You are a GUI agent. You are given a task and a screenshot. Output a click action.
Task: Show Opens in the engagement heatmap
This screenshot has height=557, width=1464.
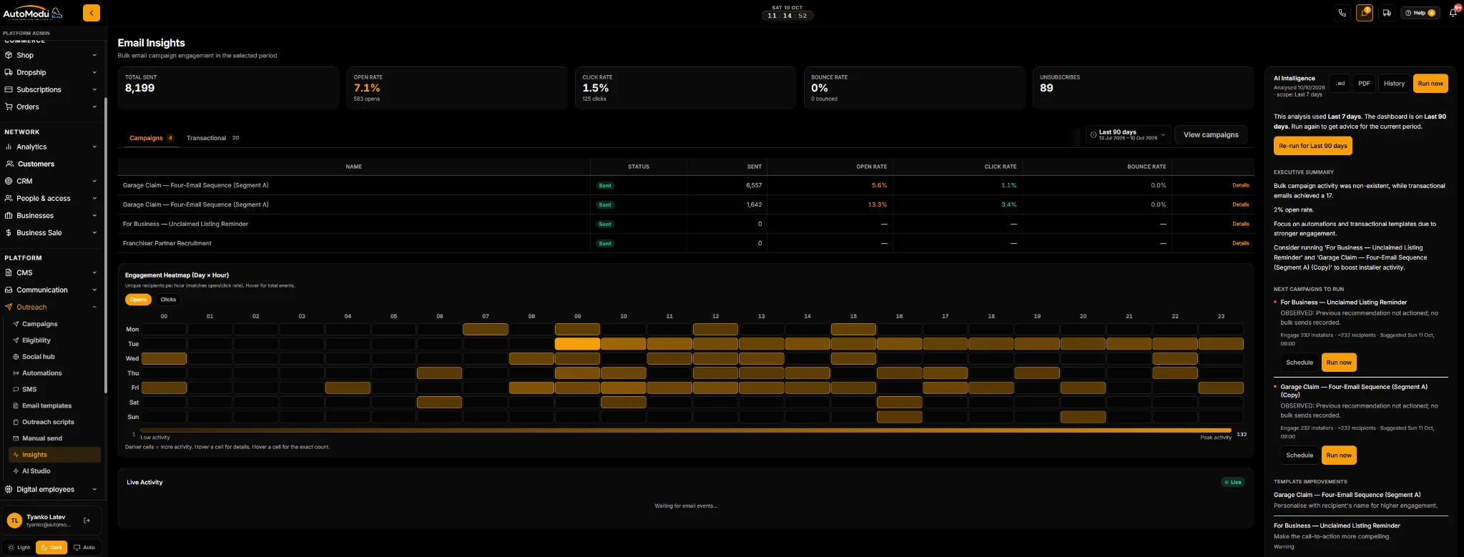click(138, 300)
